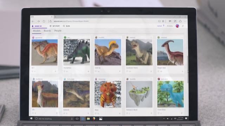Add orange triceratops model with plus icon
Screen dimensions: 225x126
[120, 113]
